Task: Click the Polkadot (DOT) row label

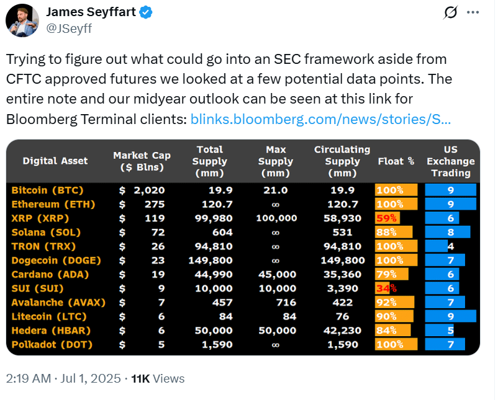Action: [x=52, y=344]
